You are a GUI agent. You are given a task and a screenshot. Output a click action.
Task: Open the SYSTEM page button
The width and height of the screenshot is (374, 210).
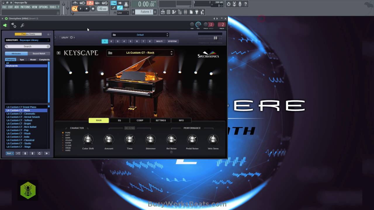(x=172, y=41)
